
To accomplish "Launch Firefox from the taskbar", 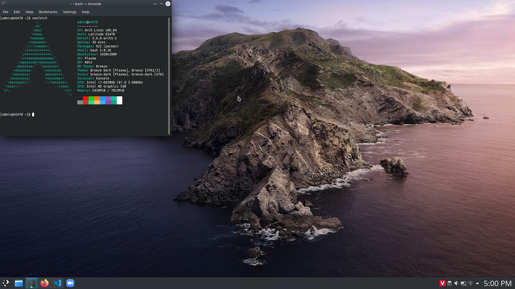I will [45, 283].
